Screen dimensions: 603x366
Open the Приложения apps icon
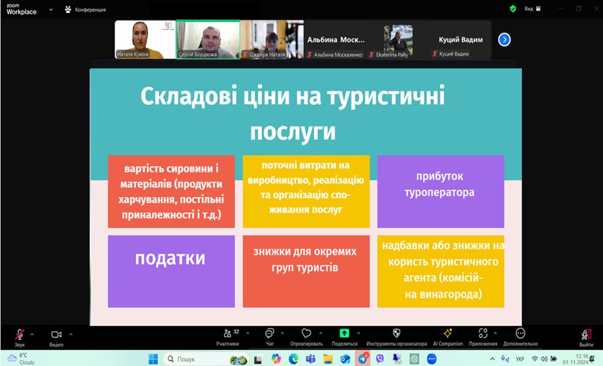click(483, 333)
